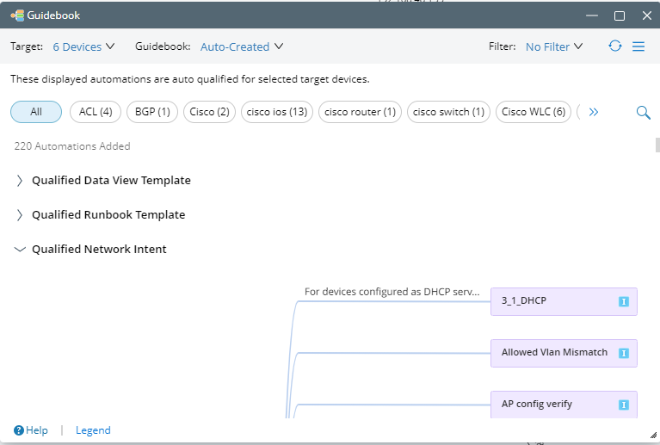Expand Qualified Data View Template section
The width and height of the screenshot is (660, 445).
20,181
